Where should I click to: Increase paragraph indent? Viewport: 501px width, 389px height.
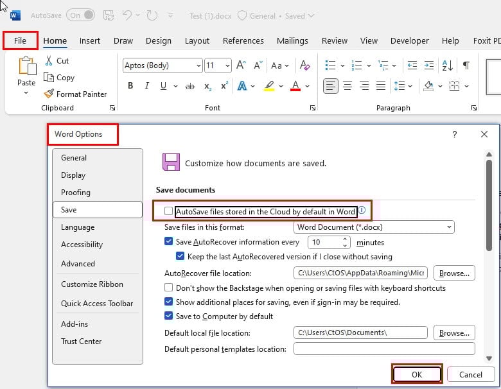[x=429, y=65]
